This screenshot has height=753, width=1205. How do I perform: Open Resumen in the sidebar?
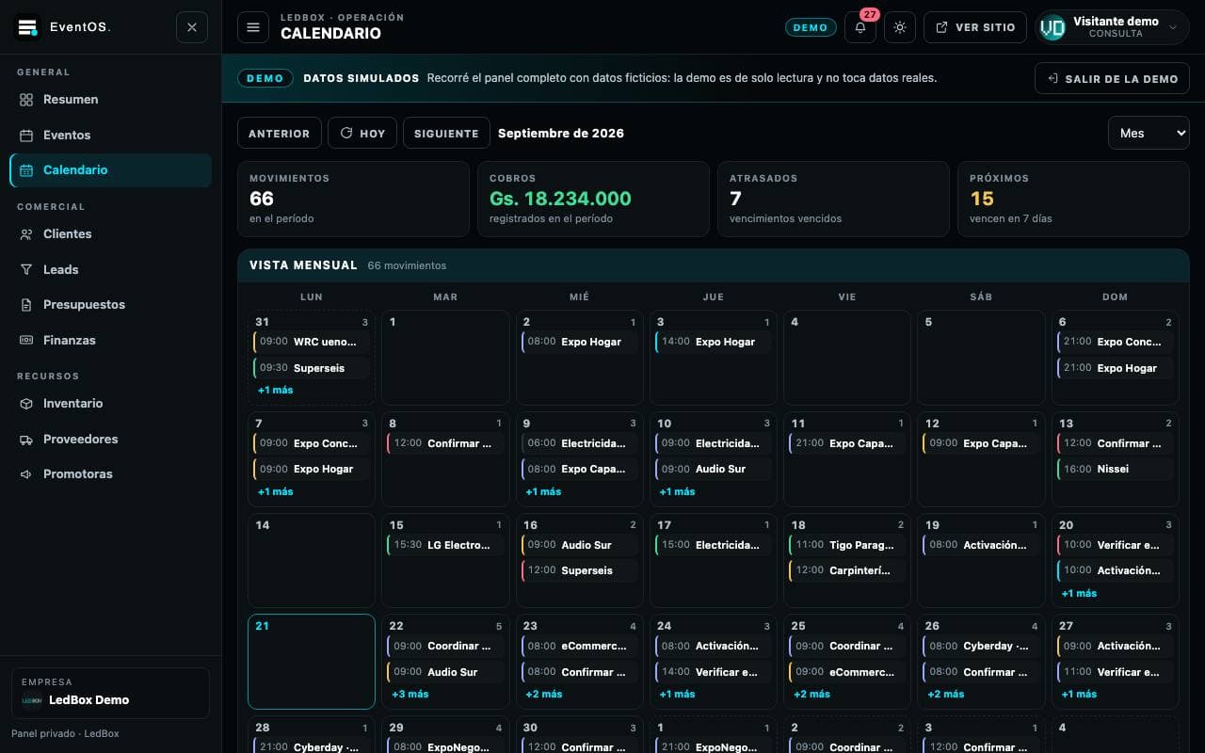(x=110, y=100)
